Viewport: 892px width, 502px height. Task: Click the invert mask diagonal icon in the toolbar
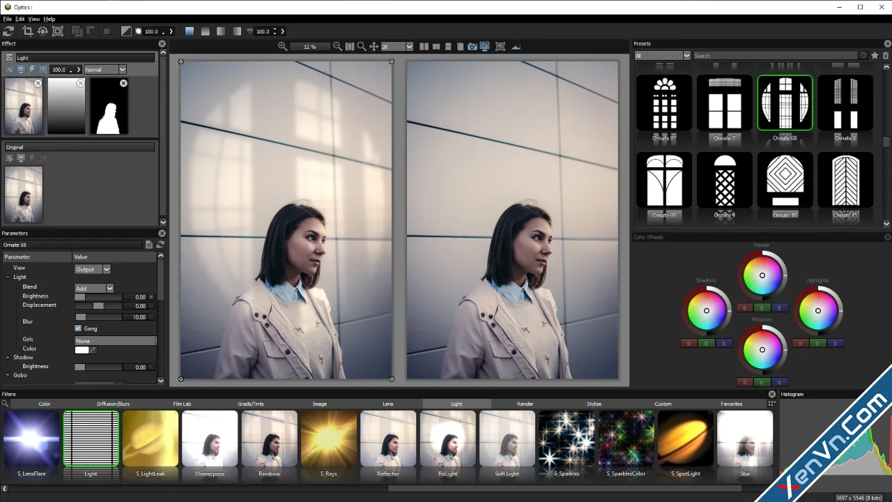(126, 31)
